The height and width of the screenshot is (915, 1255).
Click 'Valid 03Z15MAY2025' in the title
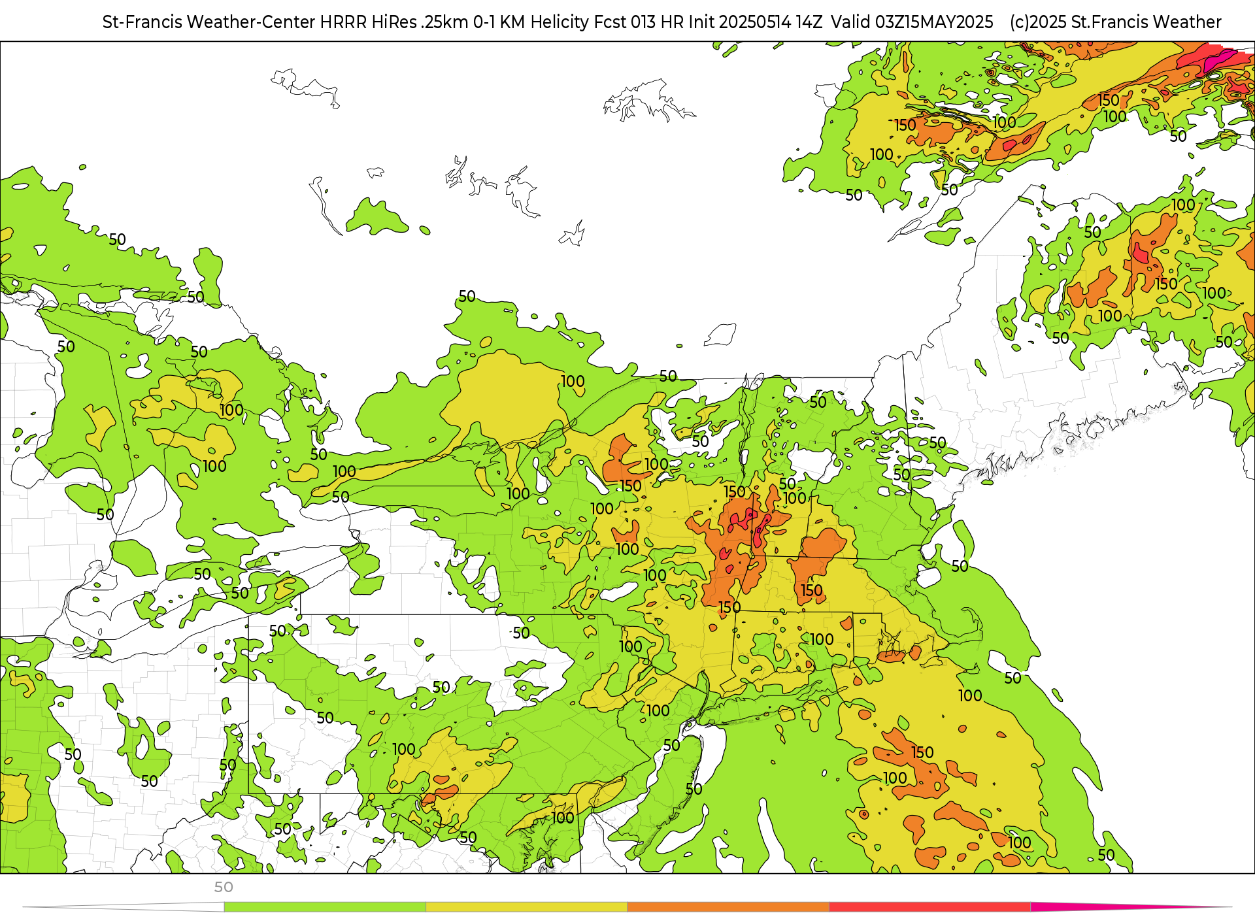coord(912,22)
